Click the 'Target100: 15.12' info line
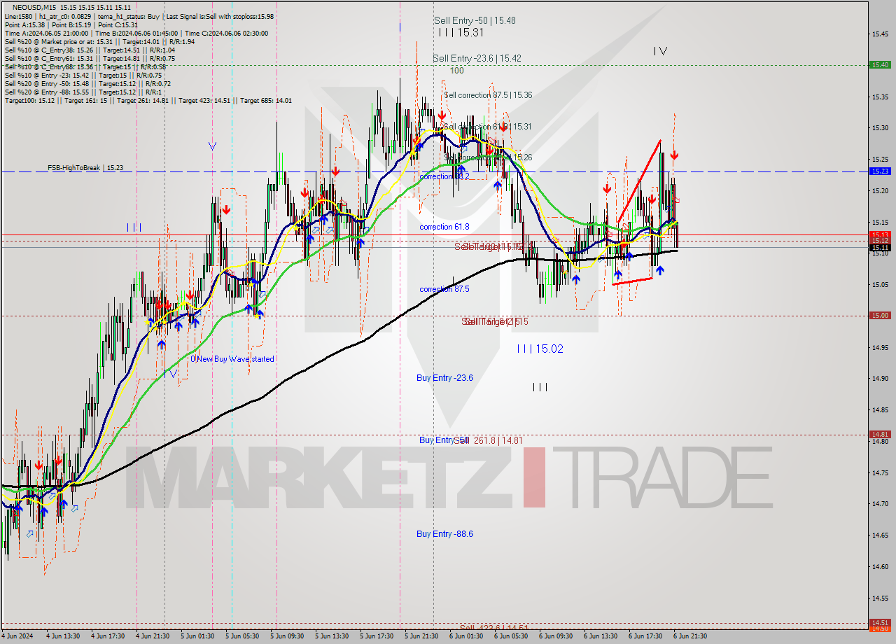 148,101
